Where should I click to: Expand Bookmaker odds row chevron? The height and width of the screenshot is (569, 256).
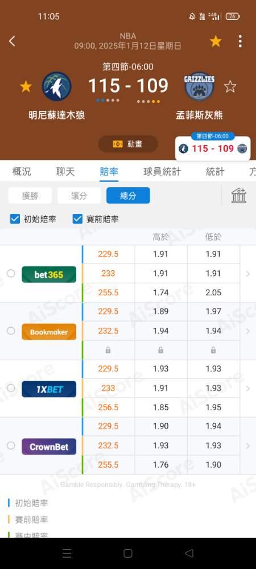coord(248,331)
